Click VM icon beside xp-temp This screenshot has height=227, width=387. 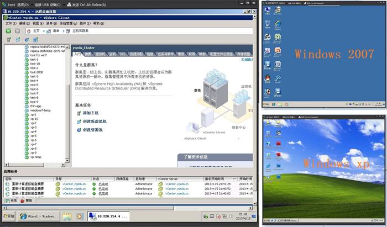point(27,157)
